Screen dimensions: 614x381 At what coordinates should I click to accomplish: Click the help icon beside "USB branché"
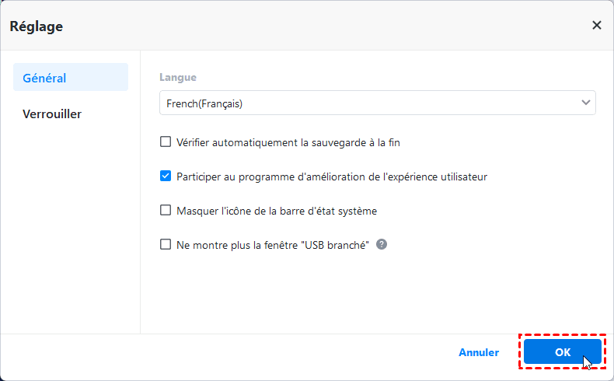pos(382,244)
